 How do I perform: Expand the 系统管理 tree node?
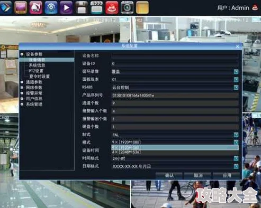pos(22,104)
